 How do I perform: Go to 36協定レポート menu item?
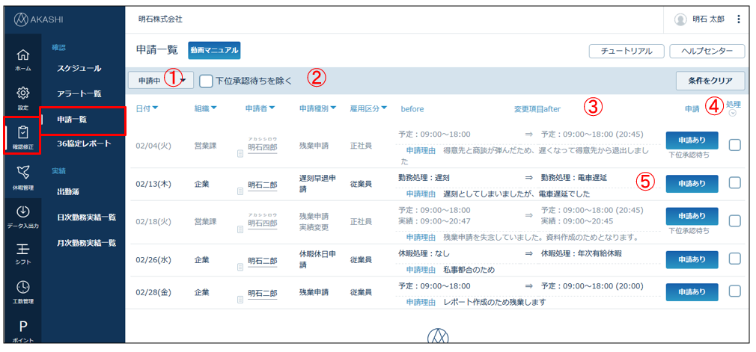click(84, 143)
